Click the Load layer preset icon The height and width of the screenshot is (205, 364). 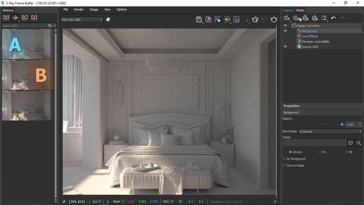coord(315,18)
